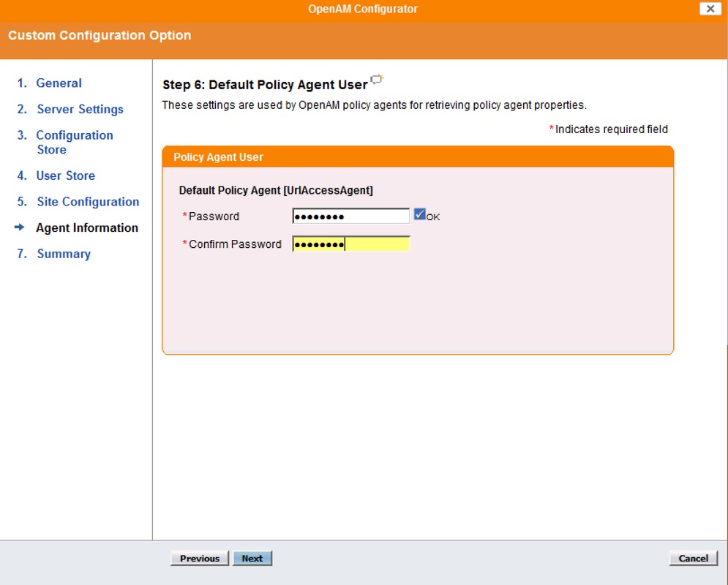The width and height of the screenshot is (728, 585).
Task: Click the Custom Configuration Option title bar
Action: [x=99, y=35]
